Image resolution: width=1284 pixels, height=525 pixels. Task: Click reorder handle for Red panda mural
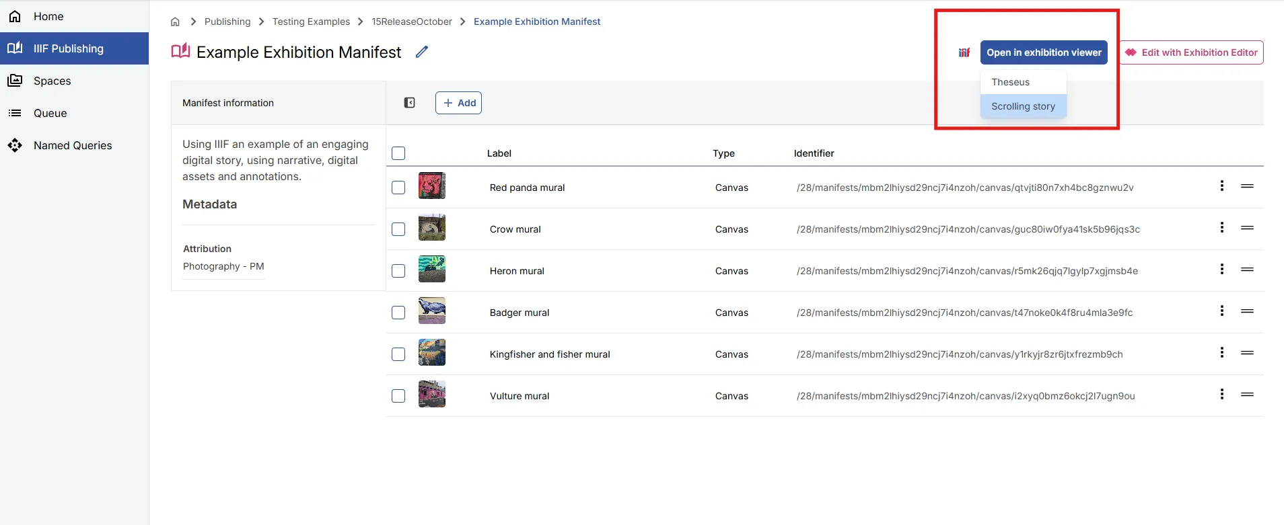1247,186
